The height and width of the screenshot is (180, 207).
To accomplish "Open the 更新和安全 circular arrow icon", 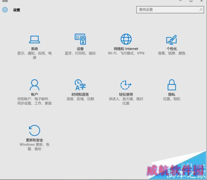I will 34,130.
